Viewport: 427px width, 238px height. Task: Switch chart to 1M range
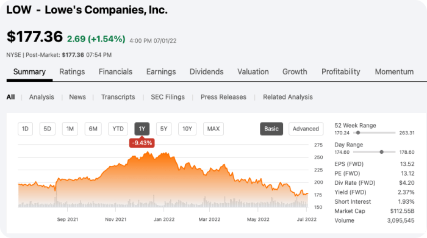click(70, 129)
